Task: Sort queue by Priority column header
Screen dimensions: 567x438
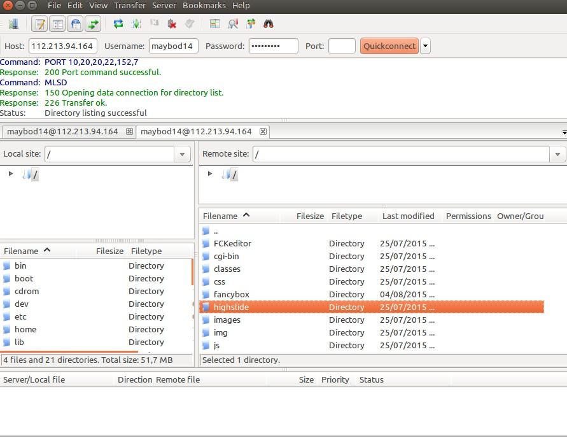Action: coord(335,380)
